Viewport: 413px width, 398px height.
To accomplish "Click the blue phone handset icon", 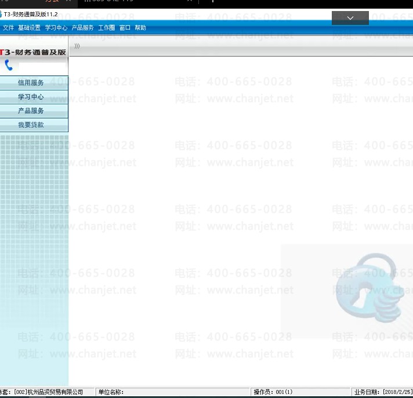I will [9, 65].
